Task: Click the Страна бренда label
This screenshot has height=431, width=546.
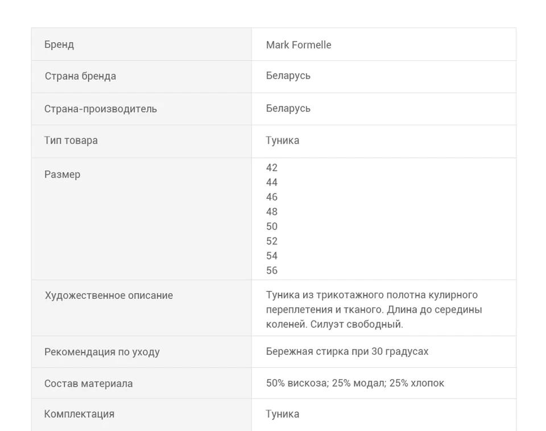Action: (x=80, y=76)
